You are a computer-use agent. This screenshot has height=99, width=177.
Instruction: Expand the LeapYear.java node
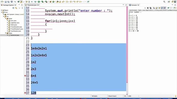click(x=7, y=23)
